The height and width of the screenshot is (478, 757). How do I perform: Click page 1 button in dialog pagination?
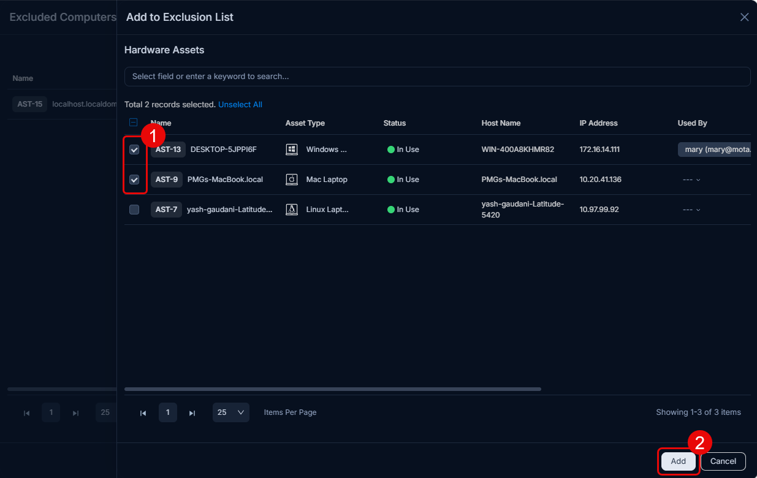click(x=168, y=412)
